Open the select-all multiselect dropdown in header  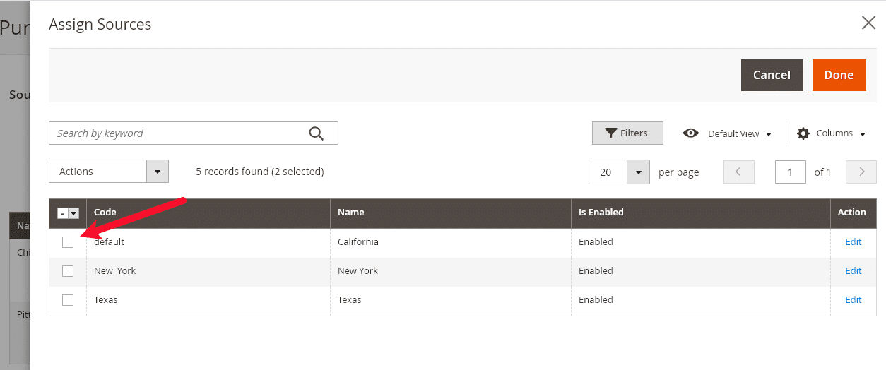pos(73,213)
